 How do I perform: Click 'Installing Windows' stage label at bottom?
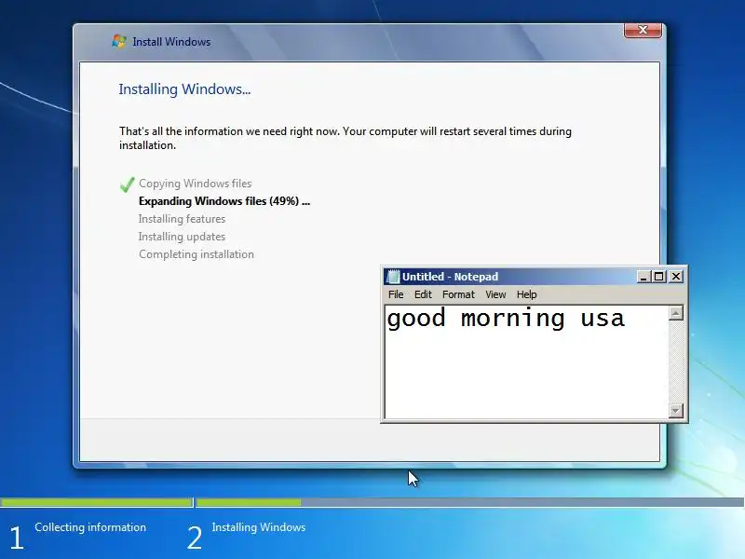point(259,527)
